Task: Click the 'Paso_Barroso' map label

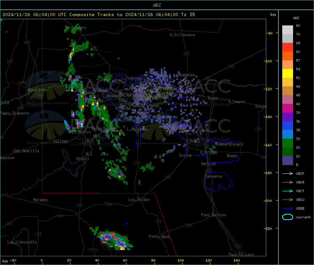Action: tap(214, 215)
